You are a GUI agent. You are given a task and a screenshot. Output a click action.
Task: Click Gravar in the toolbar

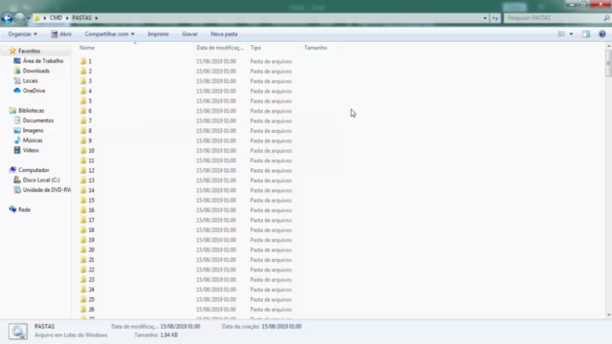pos(189,34)
